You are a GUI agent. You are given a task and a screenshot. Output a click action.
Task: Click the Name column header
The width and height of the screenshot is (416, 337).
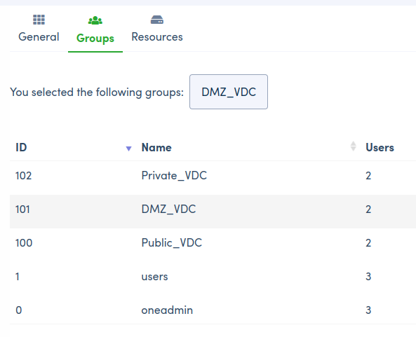pos(156,148)
